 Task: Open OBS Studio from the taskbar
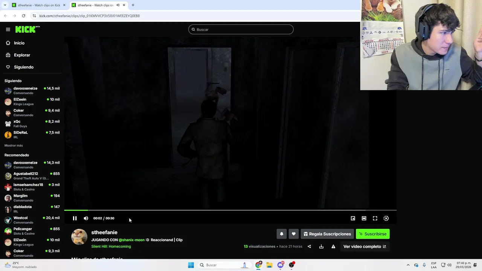click(x=291, y=265)
